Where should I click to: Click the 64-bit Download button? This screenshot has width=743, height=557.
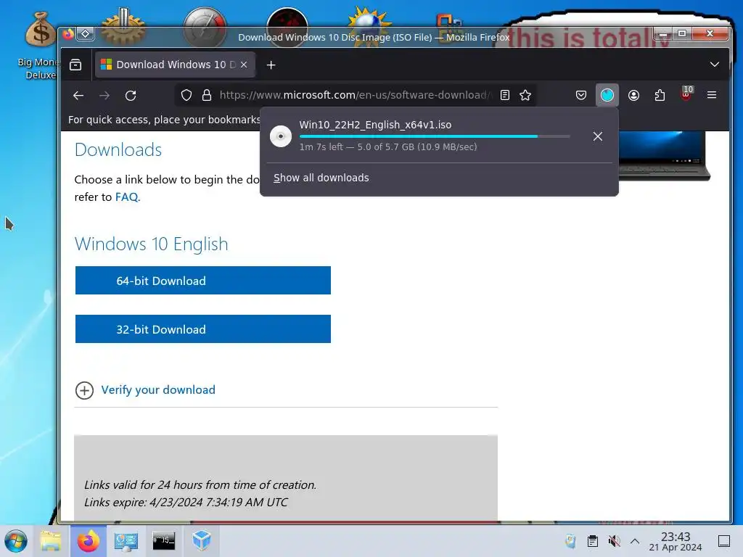coord(203,281)
